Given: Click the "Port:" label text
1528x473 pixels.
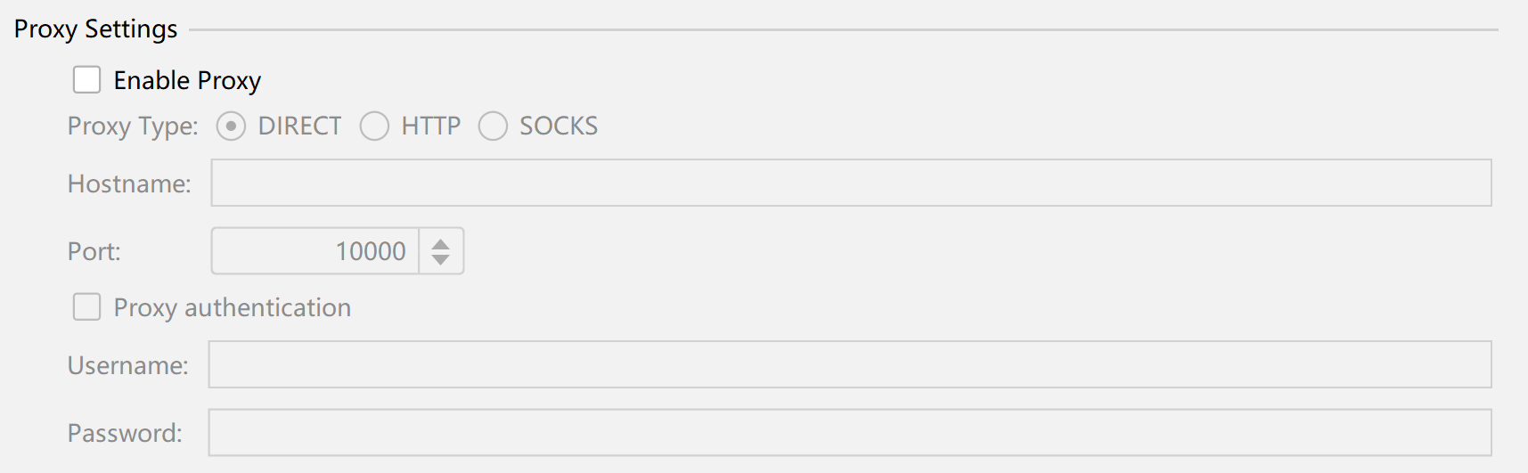Looking at the screenshot, I should click(94, 251).
